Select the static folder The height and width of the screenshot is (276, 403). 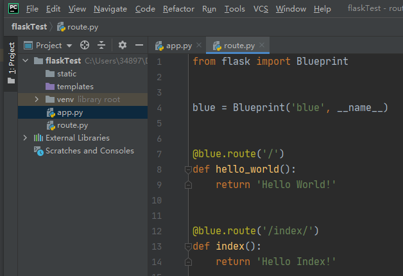pos(83,74)
